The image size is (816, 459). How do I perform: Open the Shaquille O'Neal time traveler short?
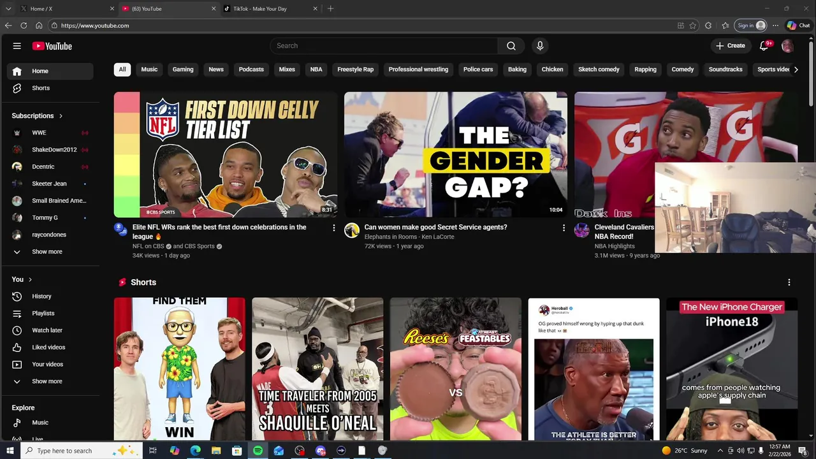point(317,369)
